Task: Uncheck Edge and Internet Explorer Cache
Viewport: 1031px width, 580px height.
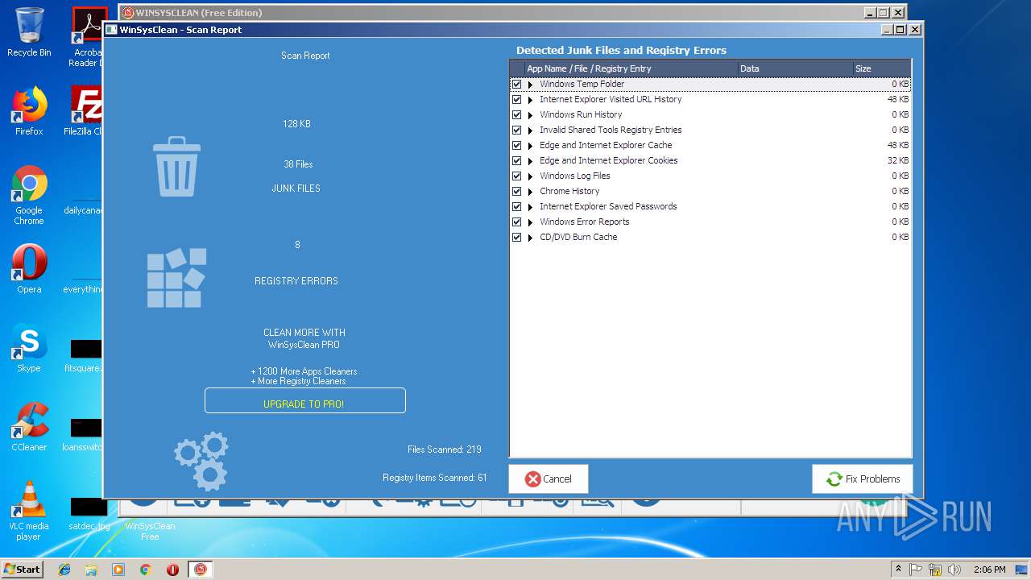Action: [517, 145]
